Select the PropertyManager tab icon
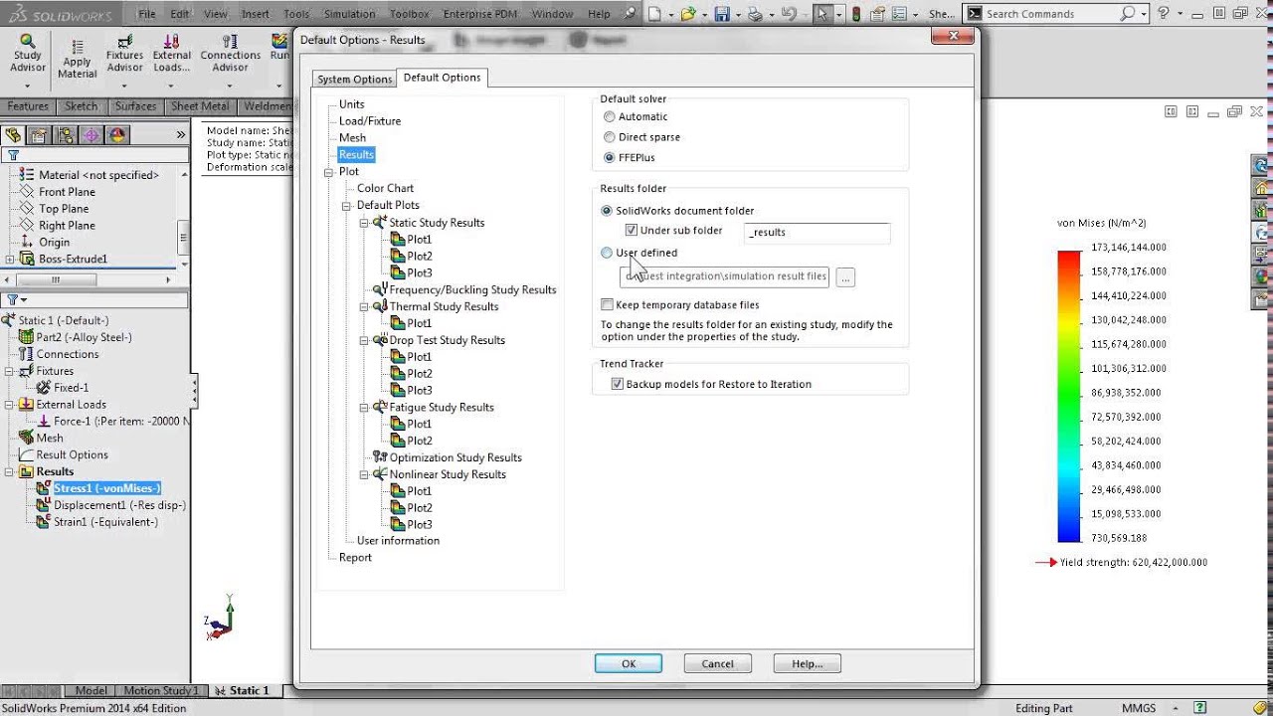 click(39, 135)
